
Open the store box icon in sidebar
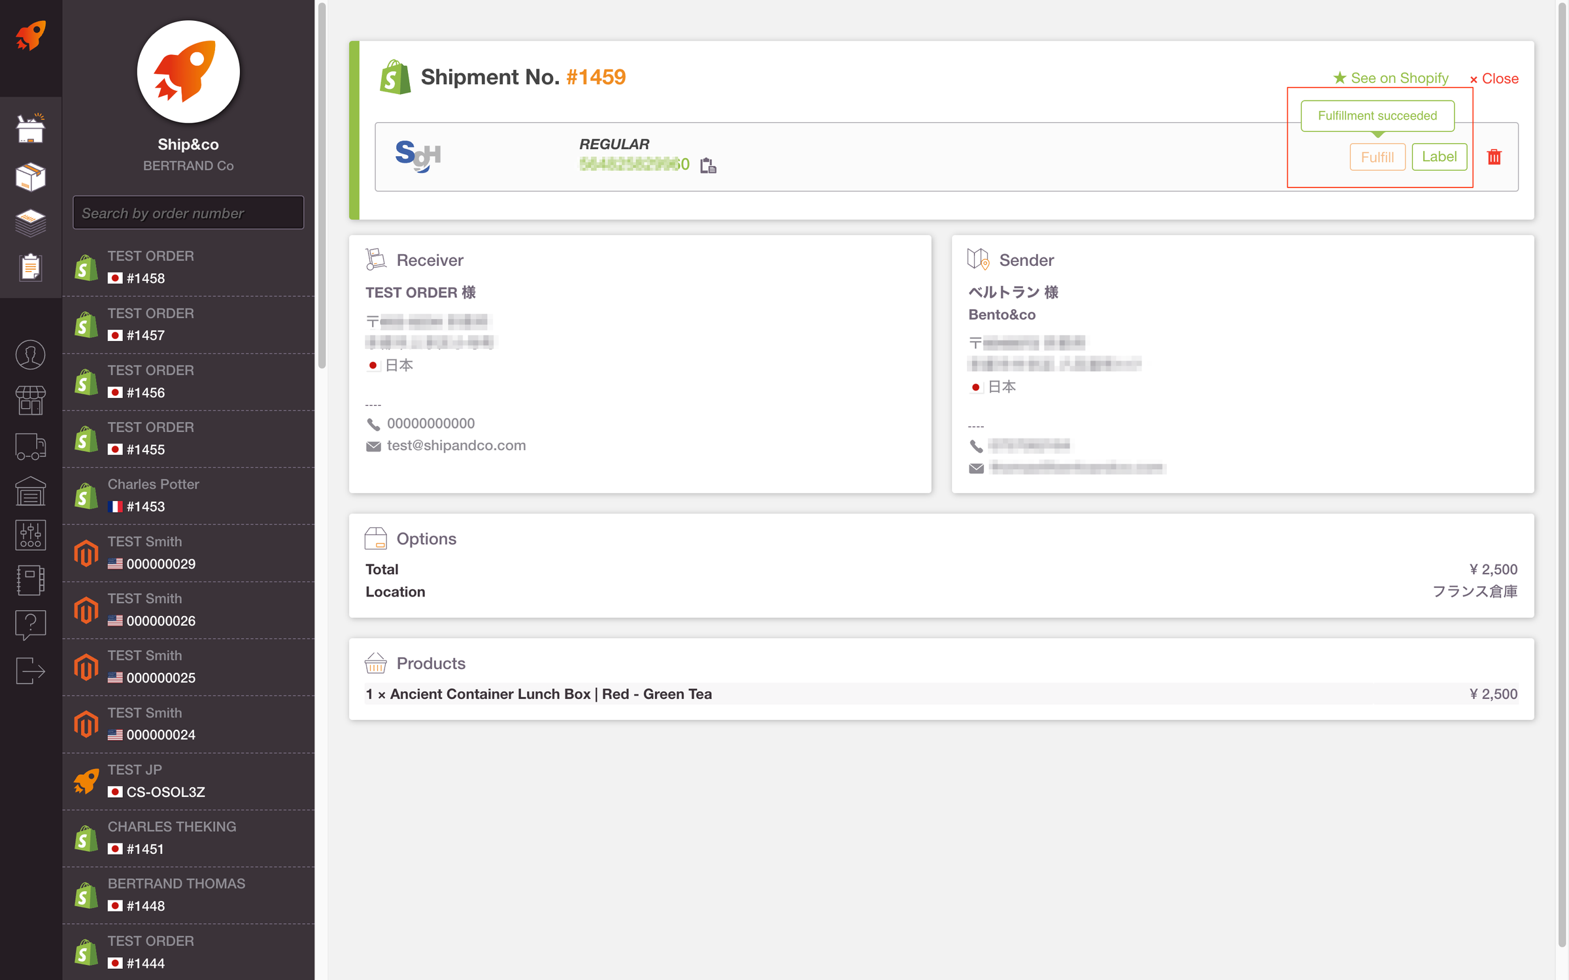(30, 128)
